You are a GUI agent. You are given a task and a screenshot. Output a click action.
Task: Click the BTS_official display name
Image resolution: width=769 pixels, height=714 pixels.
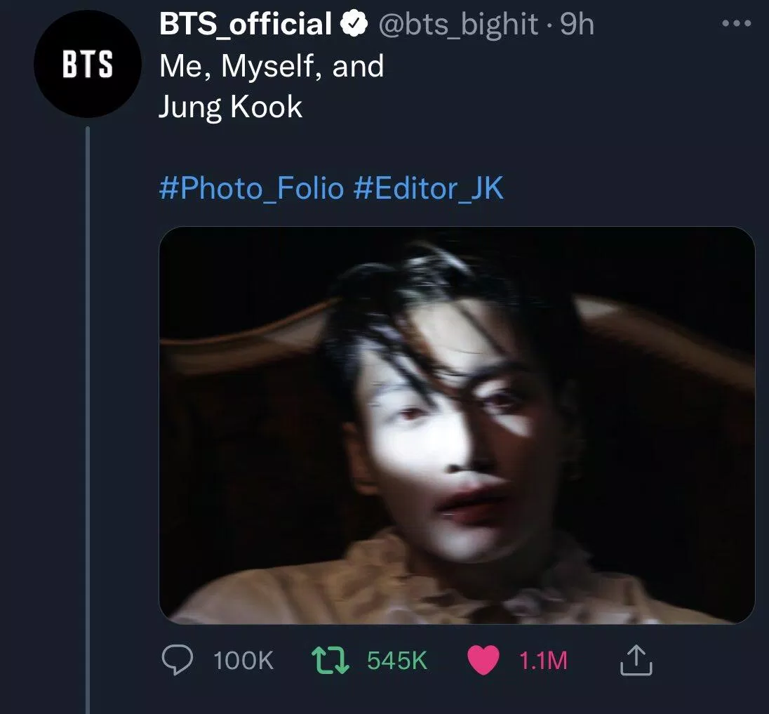[x=245, y=25]
